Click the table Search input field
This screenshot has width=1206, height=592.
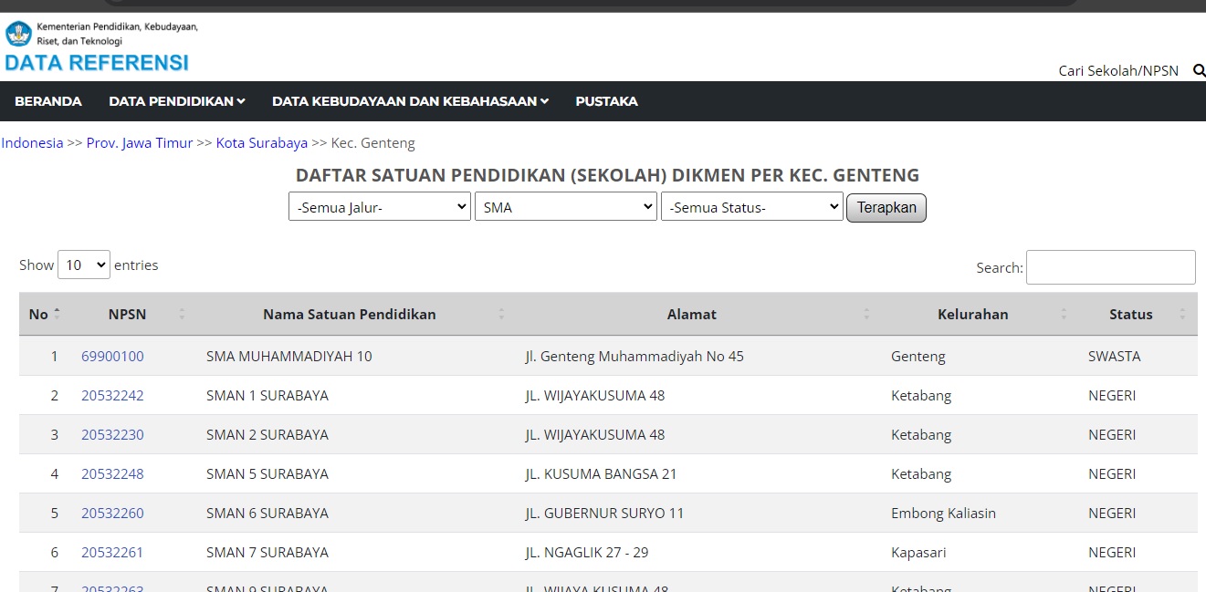pos(1110,267)
